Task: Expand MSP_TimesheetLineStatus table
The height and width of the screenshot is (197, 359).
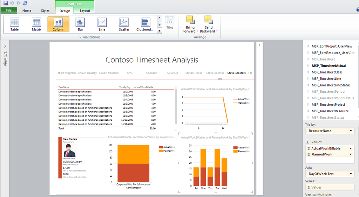Action: 308,85
